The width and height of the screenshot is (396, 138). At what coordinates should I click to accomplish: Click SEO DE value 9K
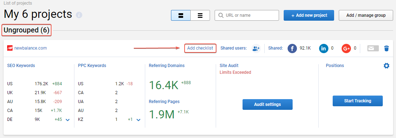tap(37, 119)
